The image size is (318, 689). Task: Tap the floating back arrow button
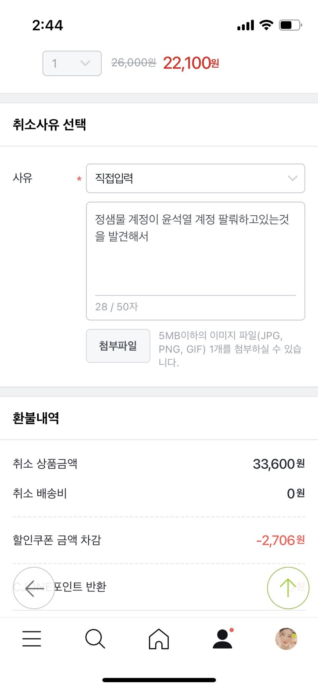(x=34, y=588)
